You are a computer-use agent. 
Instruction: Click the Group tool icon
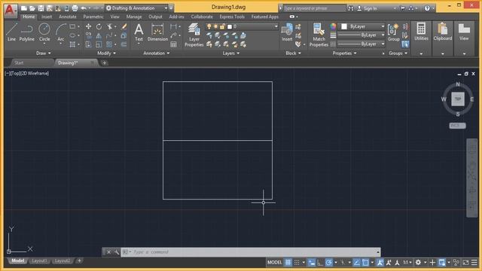[393, 32]
